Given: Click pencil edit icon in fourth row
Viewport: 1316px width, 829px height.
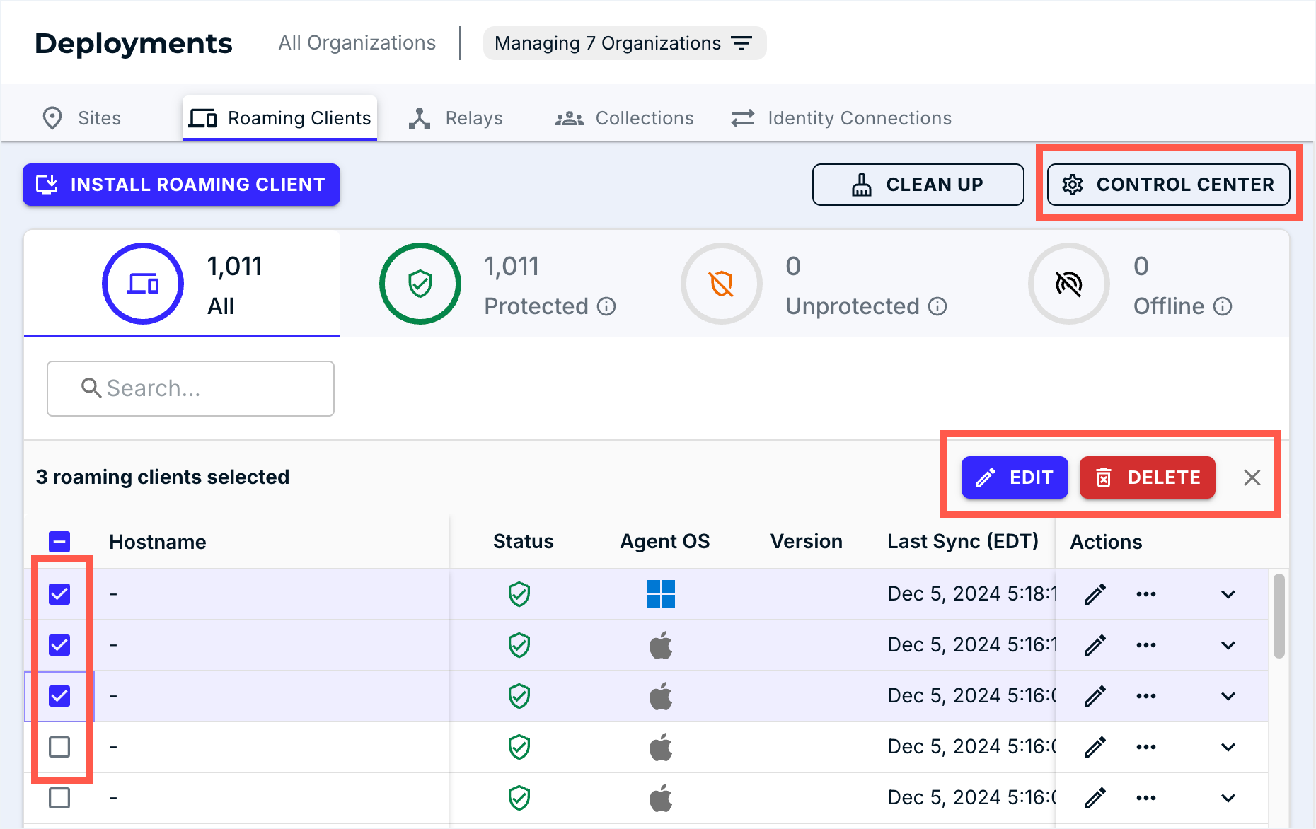Looking at the screenshot, I should 1095,747.
